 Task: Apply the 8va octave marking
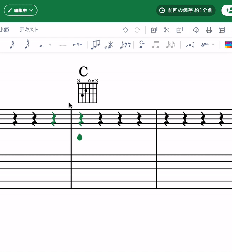click(x=205, y=45)
